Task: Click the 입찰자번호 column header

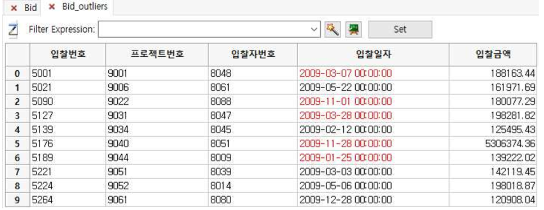Action: coord(253,54)
